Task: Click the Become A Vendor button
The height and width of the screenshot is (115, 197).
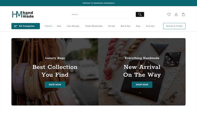Action: [174, 26]
